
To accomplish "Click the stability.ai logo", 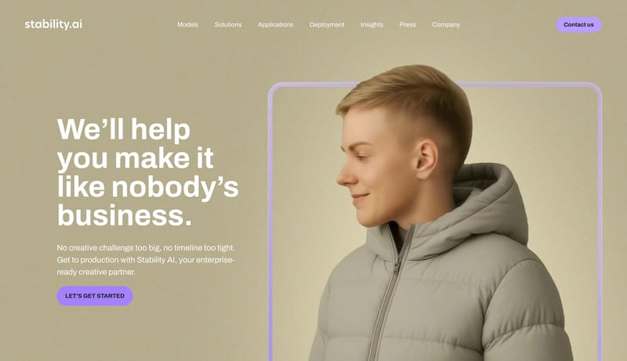I will [53, 24].
